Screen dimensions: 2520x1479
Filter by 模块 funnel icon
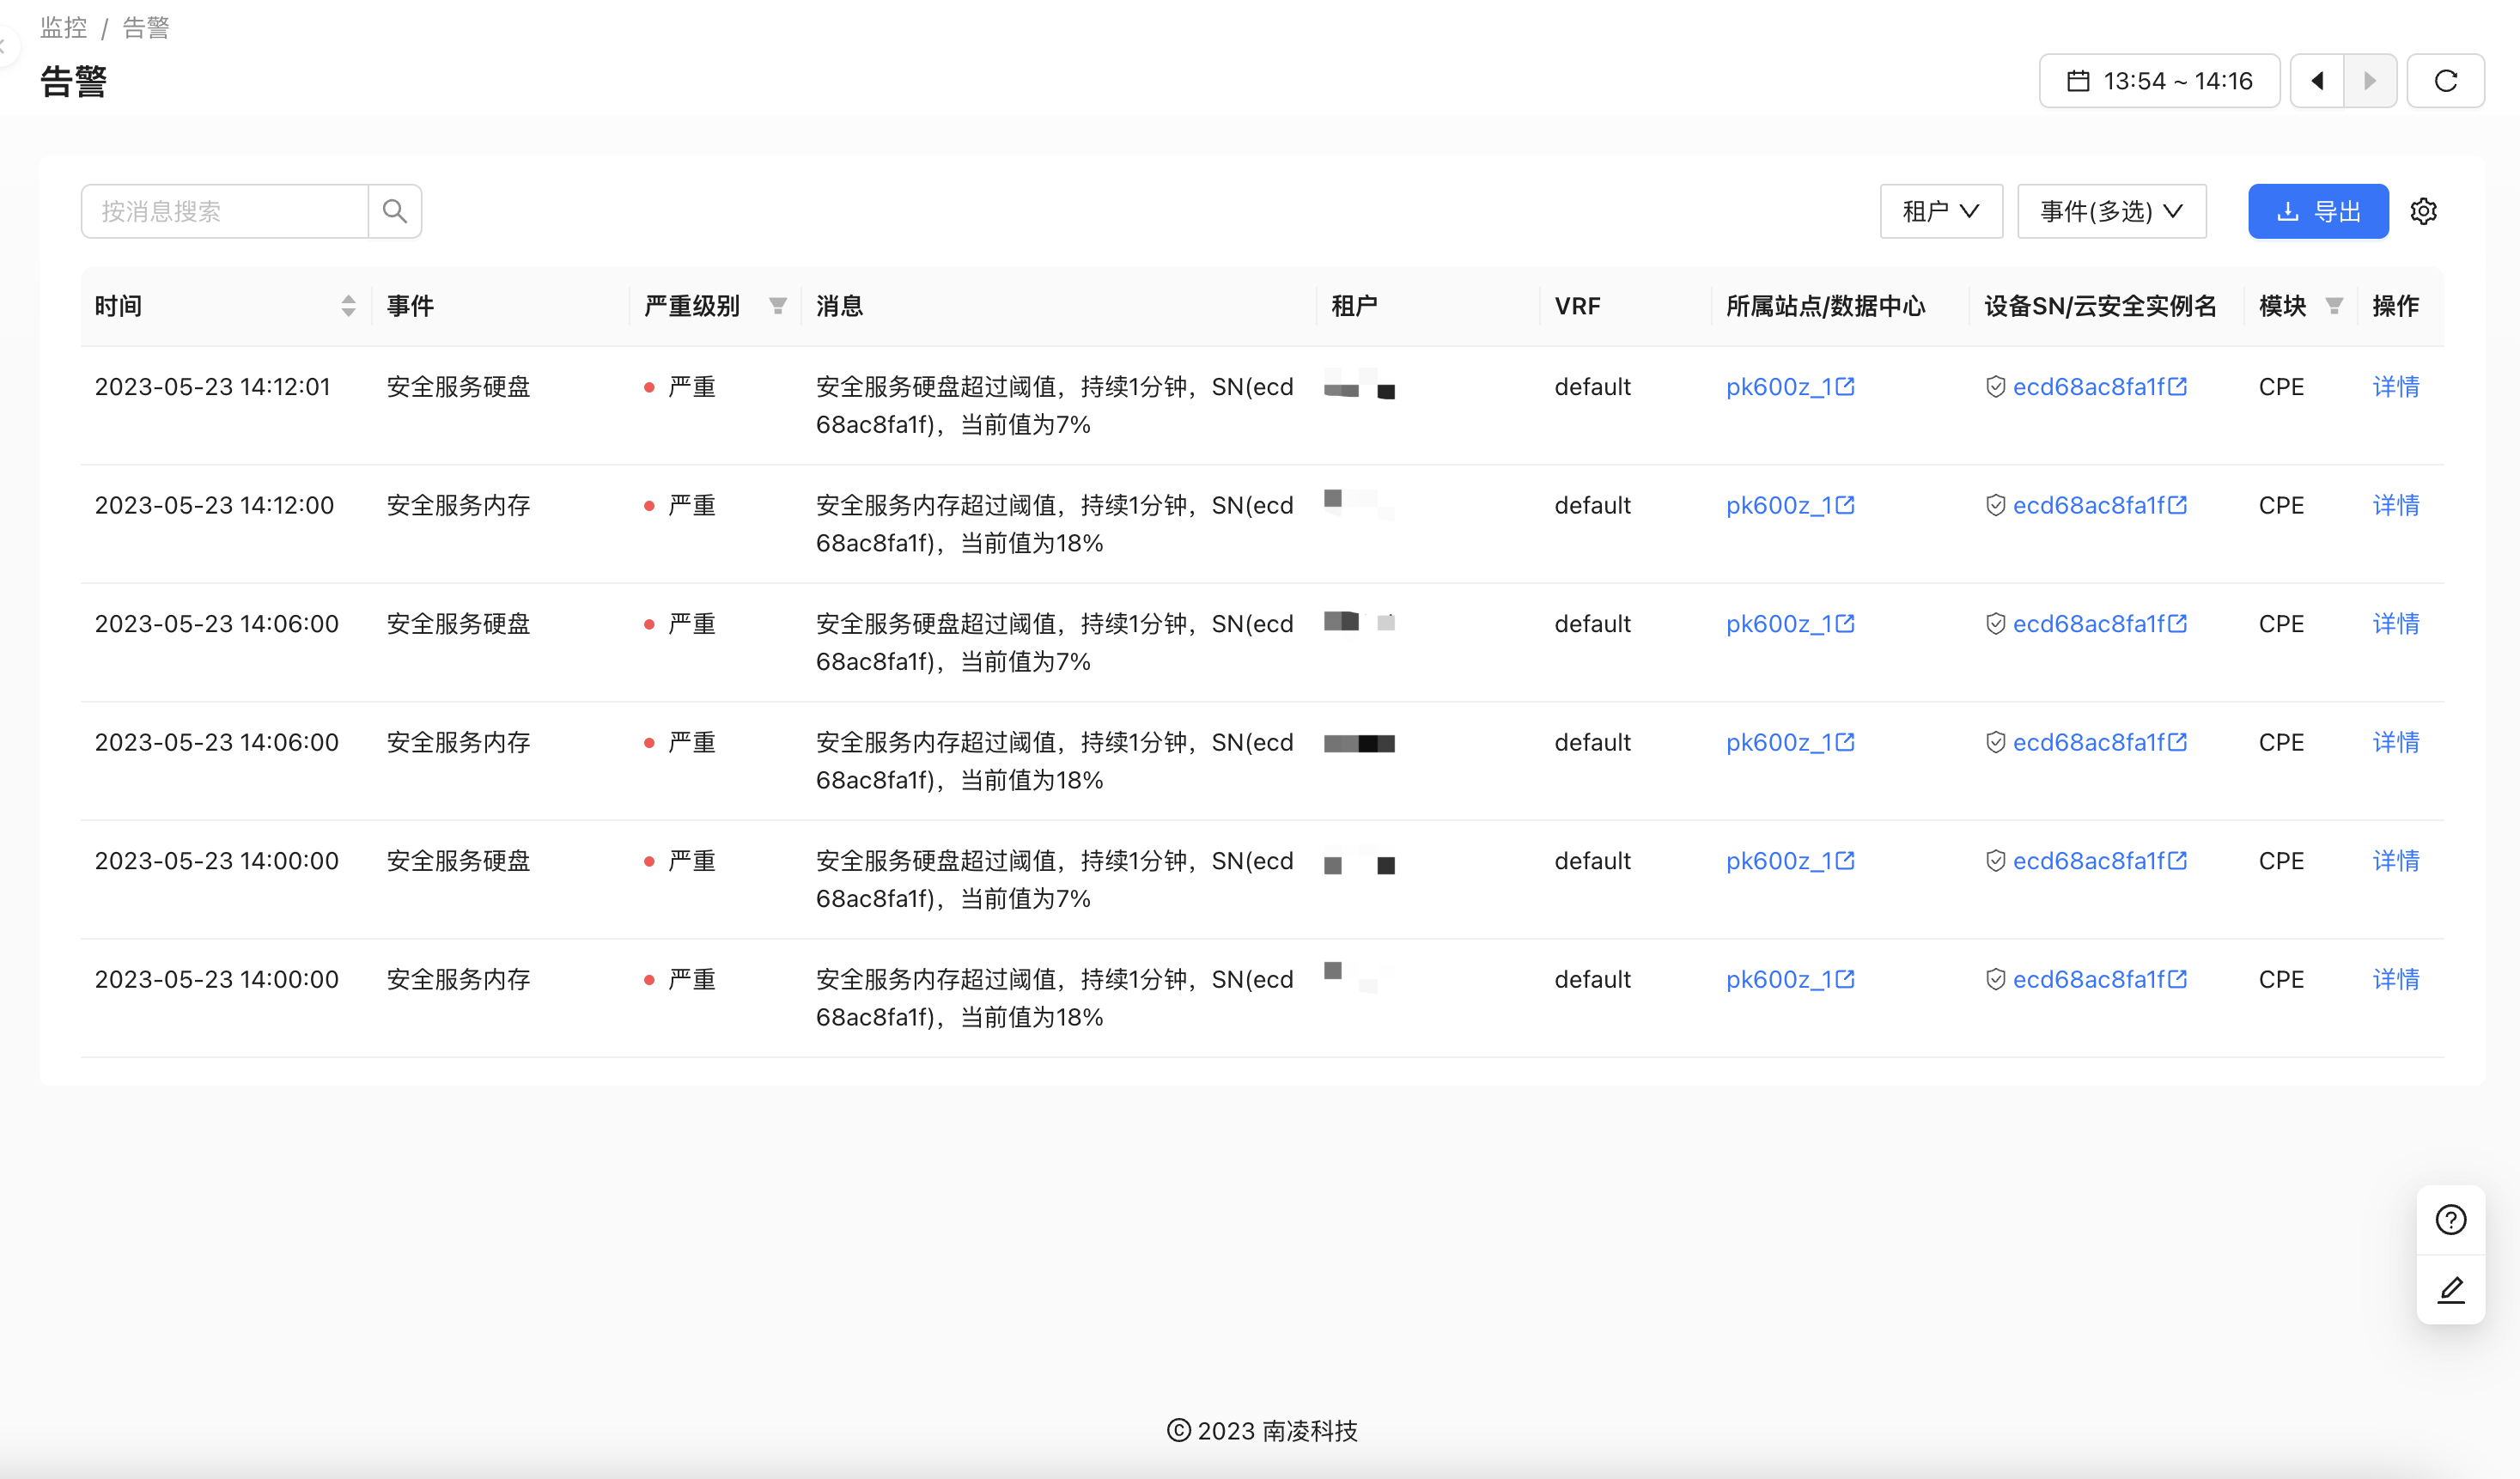click(2334, 306)
